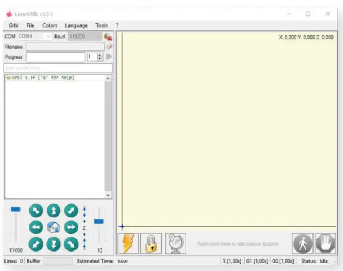Jog right with the east arrow button
This screenshot has width=343, height=271.
(71, 227)
